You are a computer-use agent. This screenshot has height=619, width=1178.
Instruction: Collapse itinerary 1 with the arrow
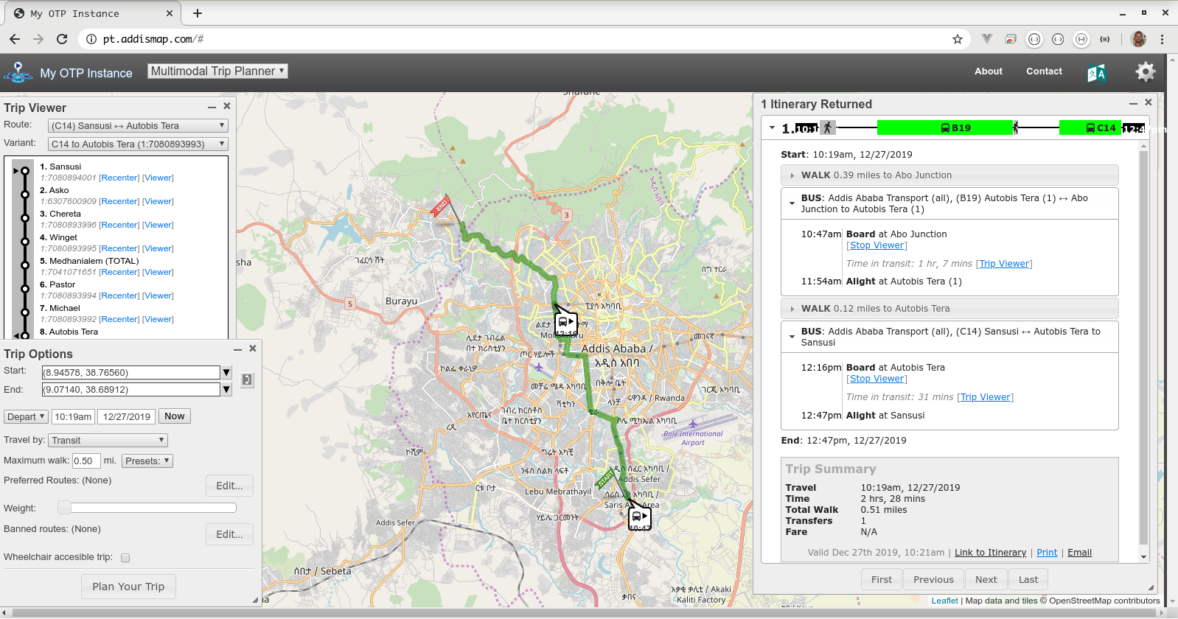click(772, 127)
